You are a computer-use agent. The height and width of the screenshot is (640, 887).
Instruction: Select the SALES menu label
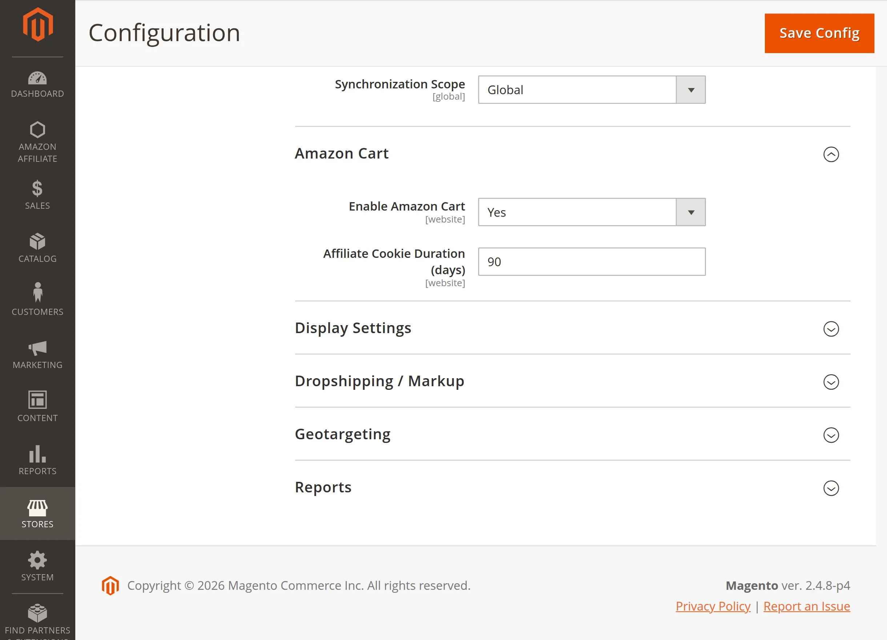[x=37, y=206]
